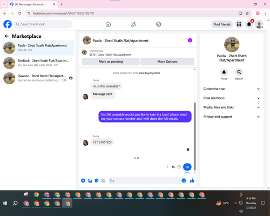
Task: Expand Customise chat section
Action: click(x=232, y=89)
